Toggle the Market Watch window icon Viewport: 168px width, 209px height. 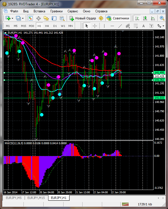pyautogui.click(x=30, y=18)
